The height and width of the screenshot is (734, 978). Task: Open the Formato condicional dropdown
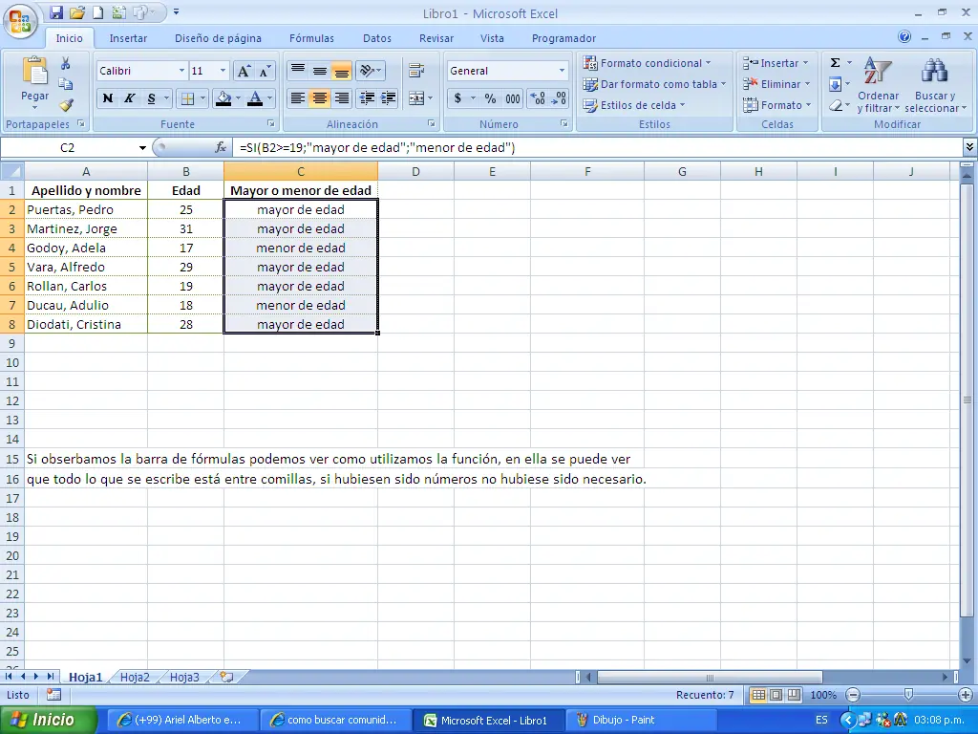[x=648, y=63]
